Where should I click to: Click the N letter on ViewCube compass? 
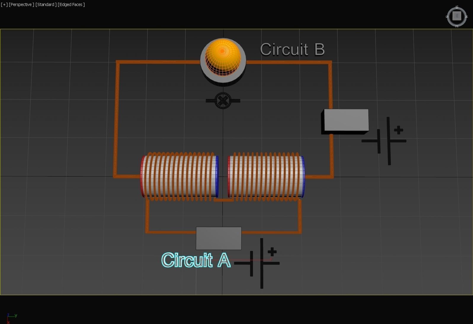tap(466, 17)
